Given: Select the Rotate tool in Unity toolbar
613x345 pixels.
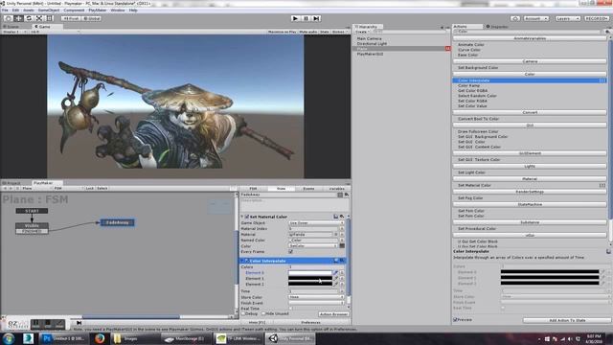Looking at the screenshot, I should pos(29,18).
